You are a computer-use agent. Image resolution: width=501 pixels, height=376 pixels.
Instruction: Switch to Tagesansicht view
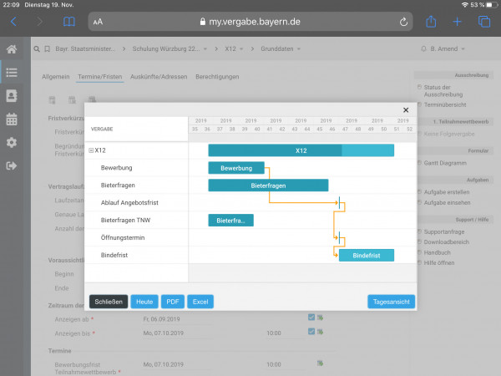tap(391, 302)
